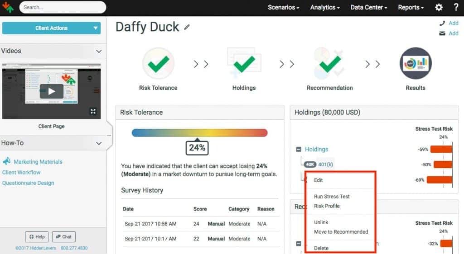Open the Client Workflow link
Screen dimensions: 464x254
pos(21,172)
